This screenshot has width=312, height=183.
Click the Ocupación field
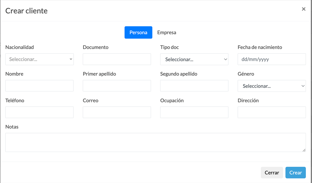tap(194, 112)
